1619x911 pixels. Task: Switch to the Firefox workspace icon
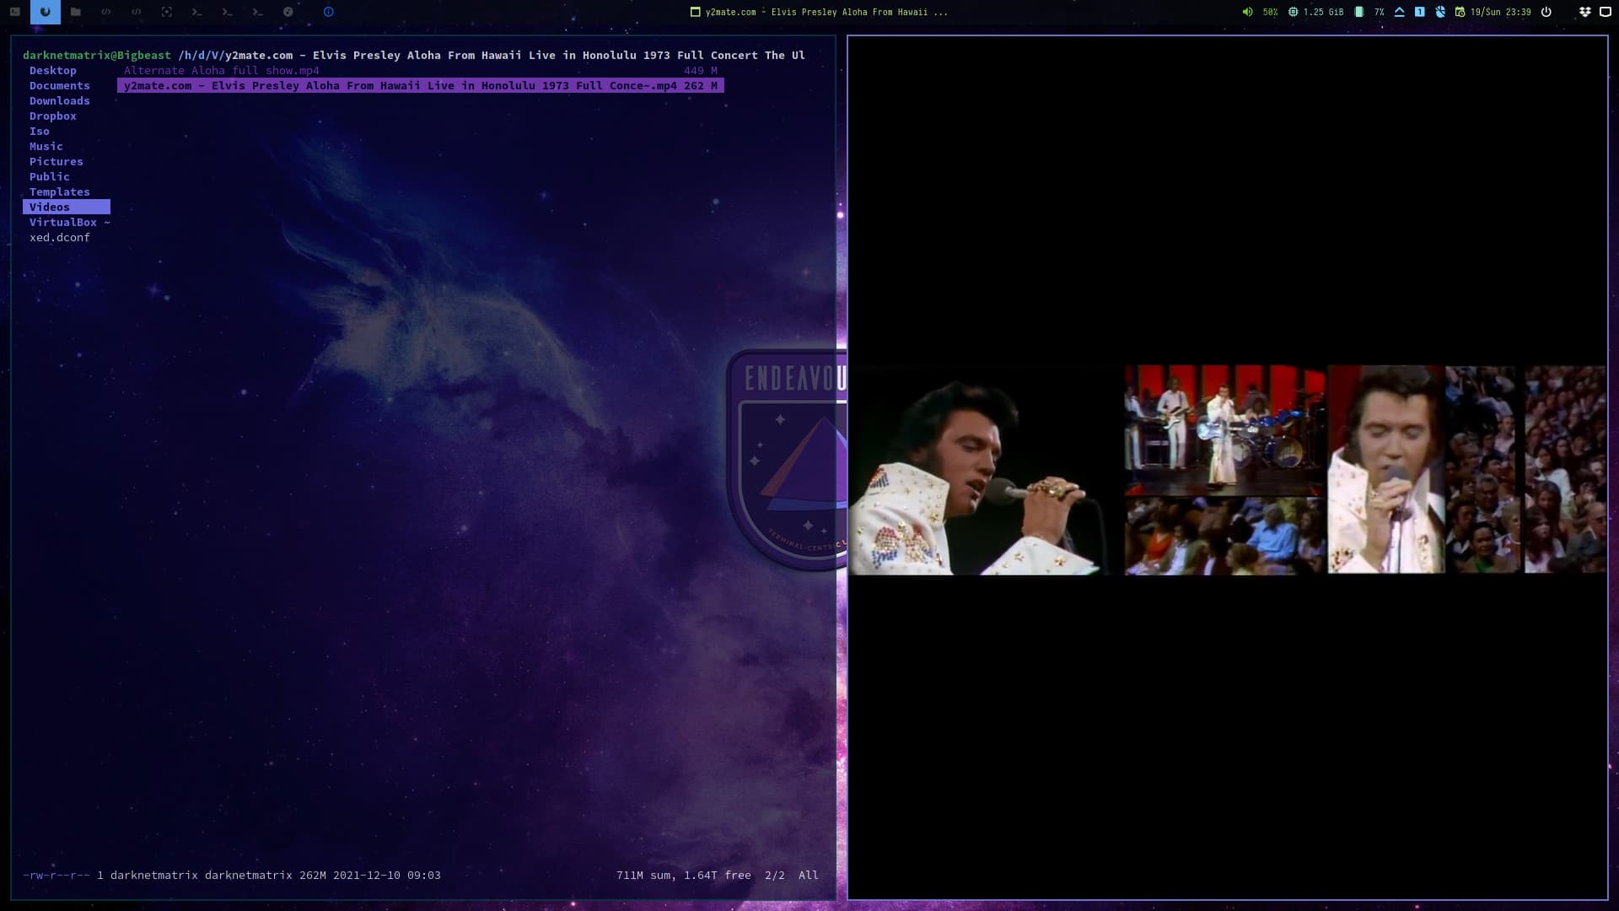45,12
